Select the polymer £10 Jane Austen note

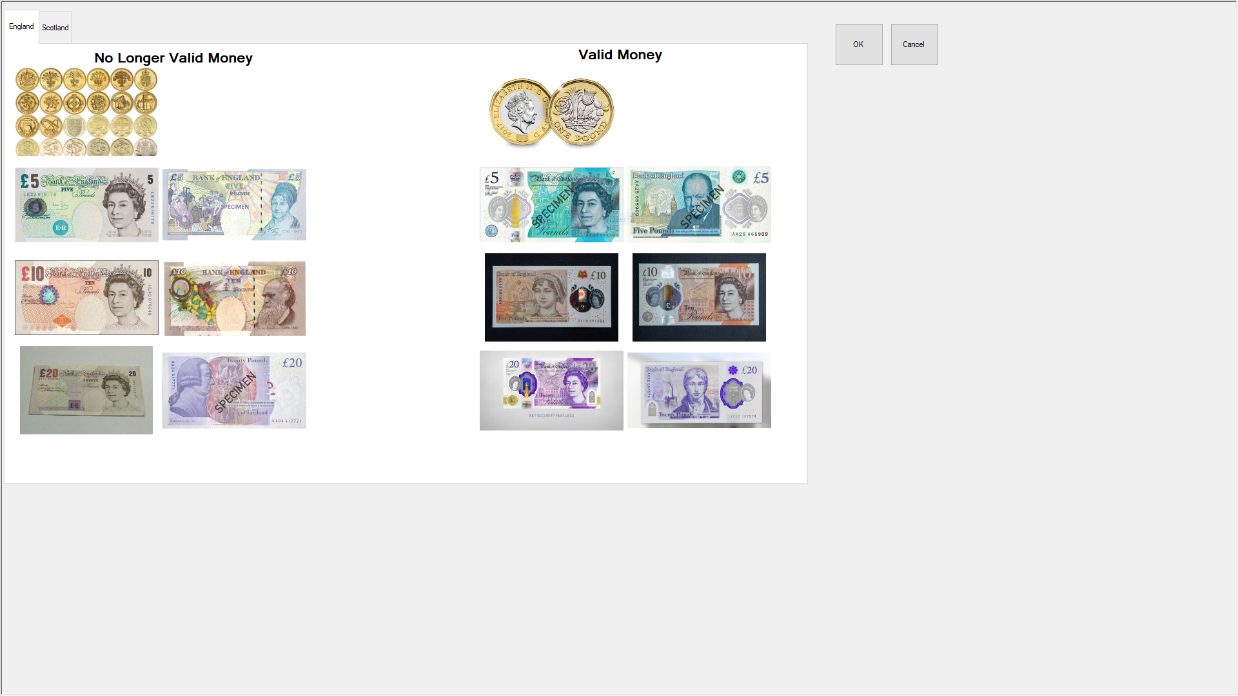point(551,297)
